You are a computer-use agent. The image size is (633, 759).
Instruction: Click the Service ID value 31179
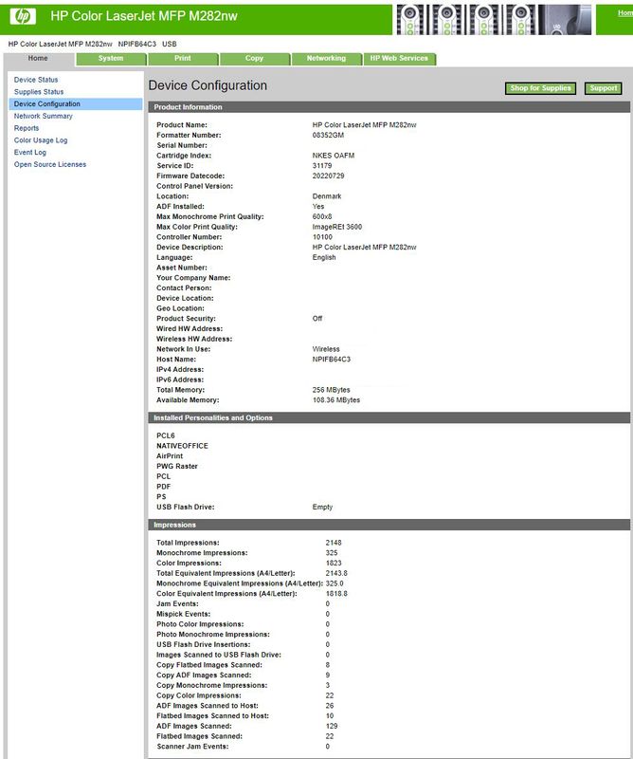point(322,165)
